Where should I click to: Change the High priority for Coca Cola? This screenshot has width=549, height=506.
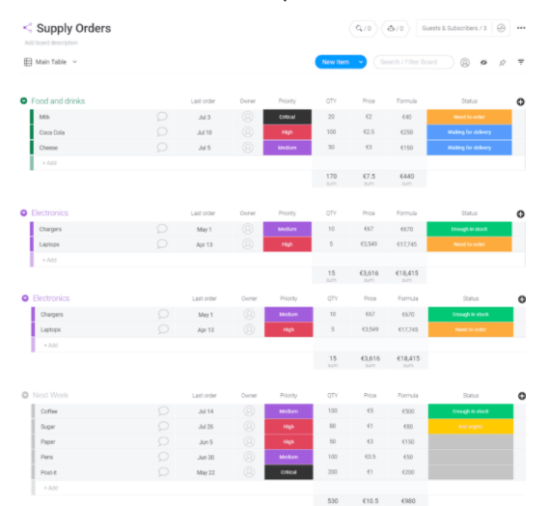(288, 132)
